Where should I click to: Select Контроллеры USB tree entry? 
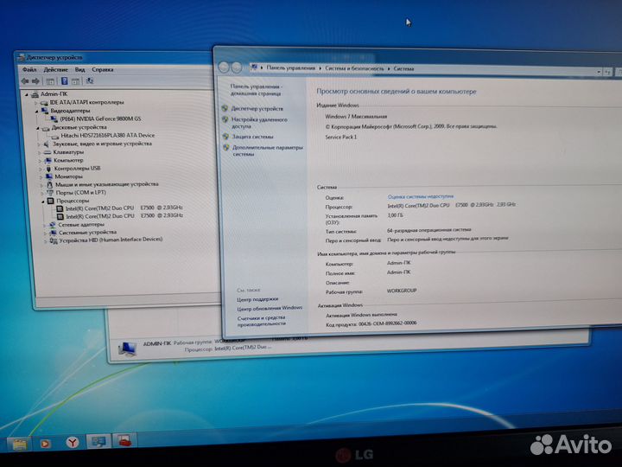[77, 169]
